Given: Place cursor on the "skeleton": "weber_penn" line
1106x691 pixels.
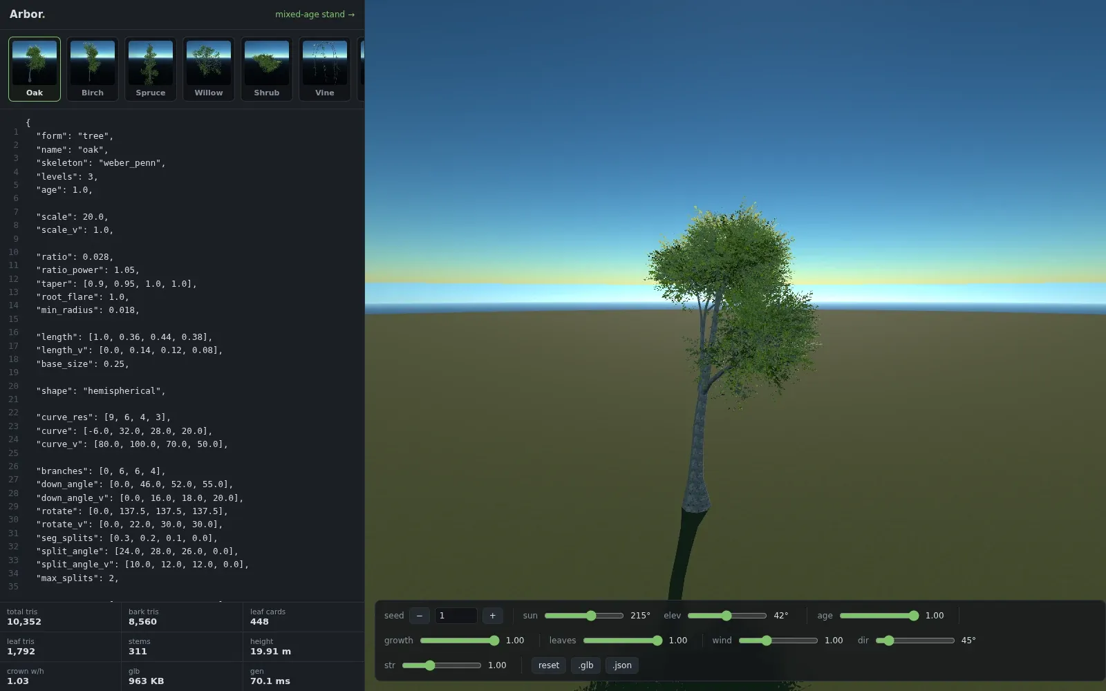Looking at the screenshot, I should (x=101, y=163).
